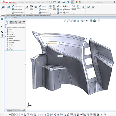
Task: Open the Reference Geometry dropdown arrow
Action: pyautogui.click(x=74, y=13)
